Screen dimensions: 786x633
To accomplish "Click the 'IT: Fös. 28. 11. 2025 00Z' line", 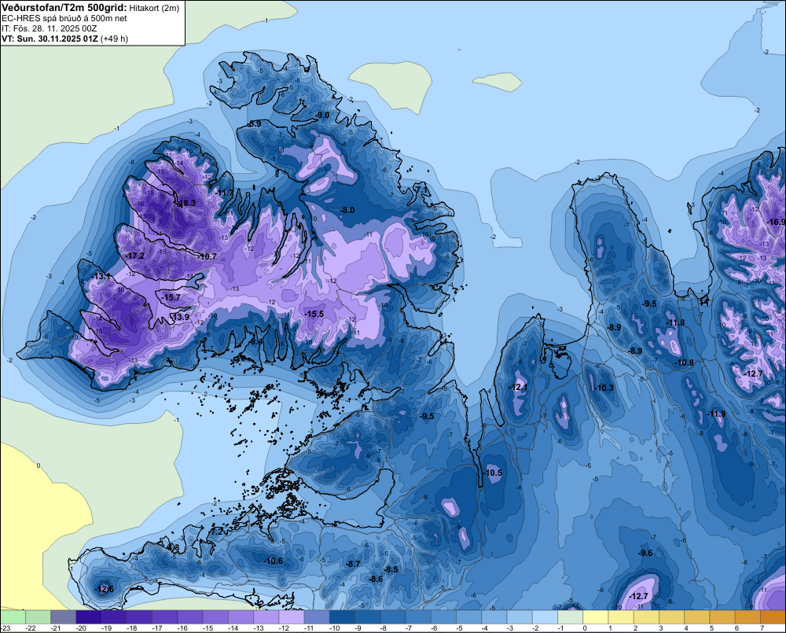I will pos(49,28).
